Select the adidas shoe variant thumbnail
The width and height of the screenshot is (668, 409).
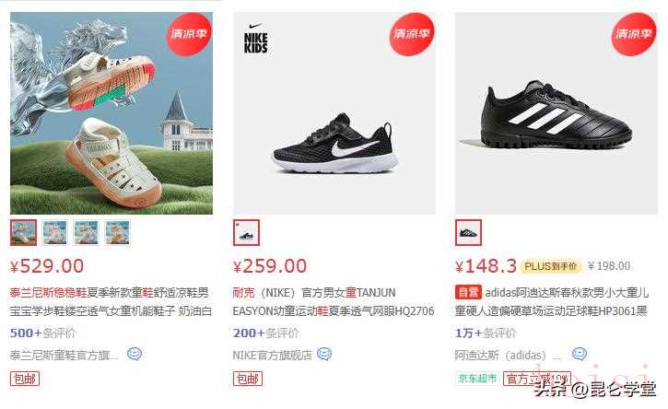[x=469, y=233]
